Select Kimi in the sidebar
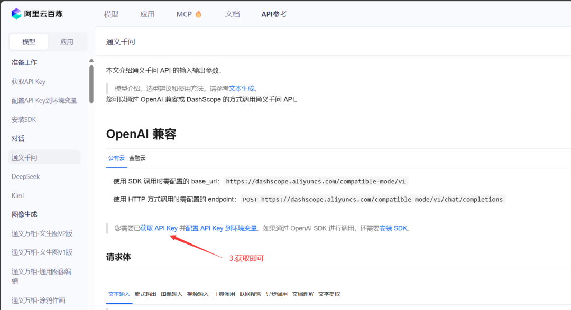Image resolution: width=571 pixels, height=310 pixels. pyautogui.click(x=17, y=195)
